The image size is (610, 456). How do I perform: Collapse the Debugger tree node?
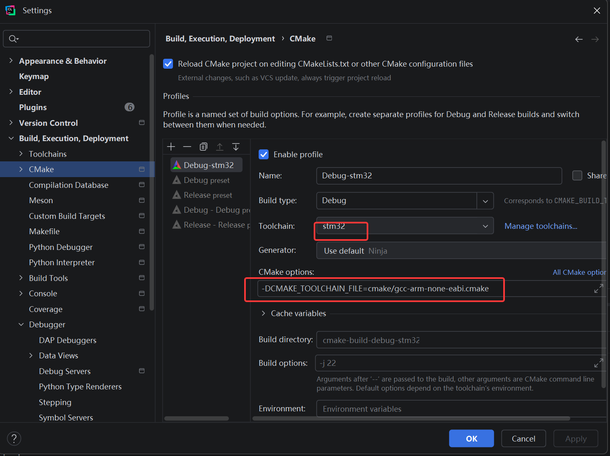click(x=21, y=324)
